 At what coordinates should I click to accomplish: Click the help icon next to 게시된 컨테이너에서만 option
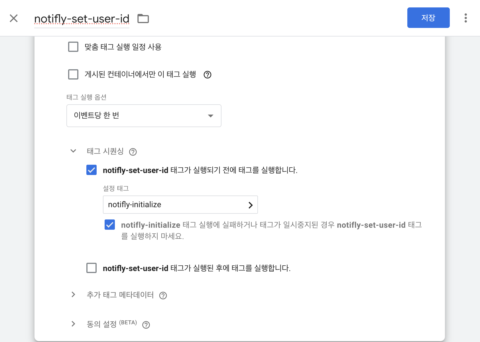point(208,75)
